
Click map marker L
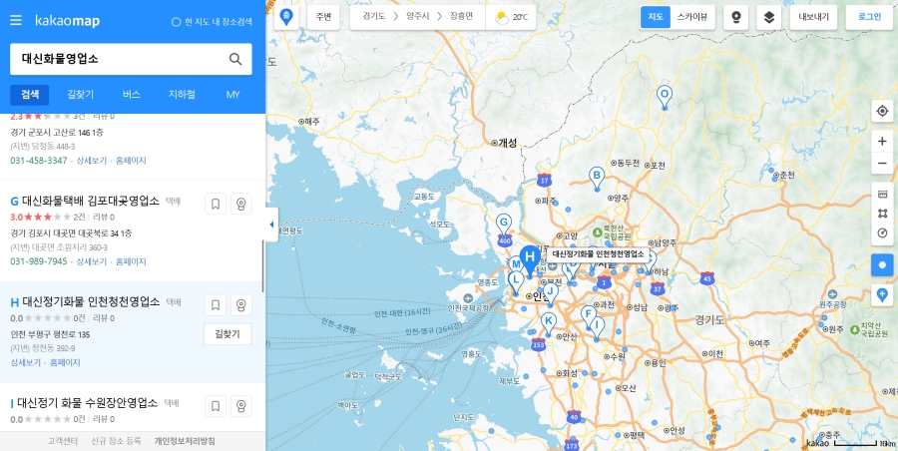click(516, 282)
